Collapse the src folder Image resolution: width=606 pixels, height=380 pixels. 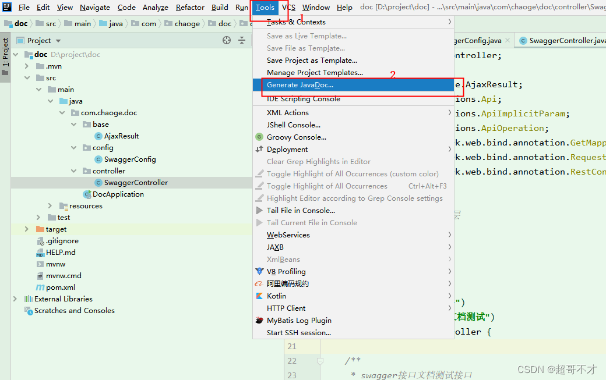tap(27, 78)
